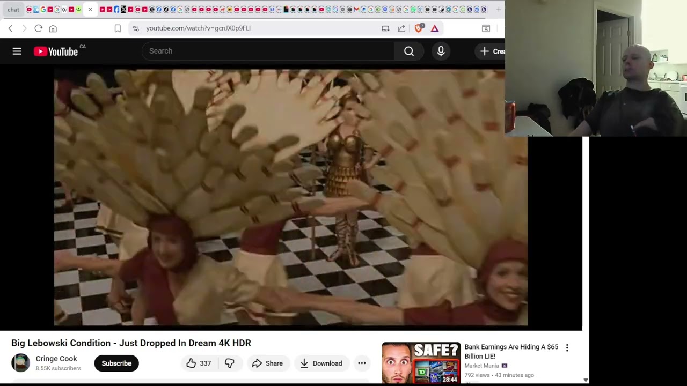
Task: Open the YouTube guide hamburger menu
Action: (x=17, y=51)
